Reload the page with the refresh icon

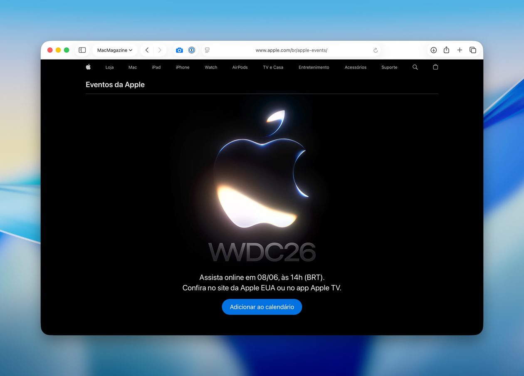[376, 50]
